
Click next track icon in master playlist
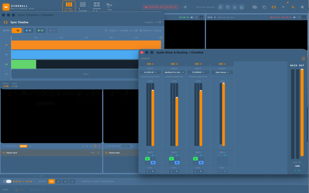coord(91,146)
